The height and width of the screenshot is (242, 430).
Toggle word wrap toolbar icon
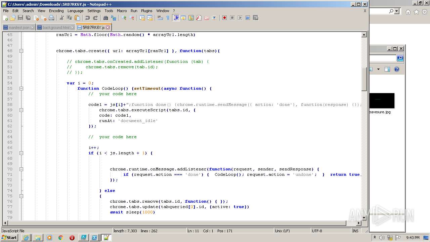click(x=160, y=18)
